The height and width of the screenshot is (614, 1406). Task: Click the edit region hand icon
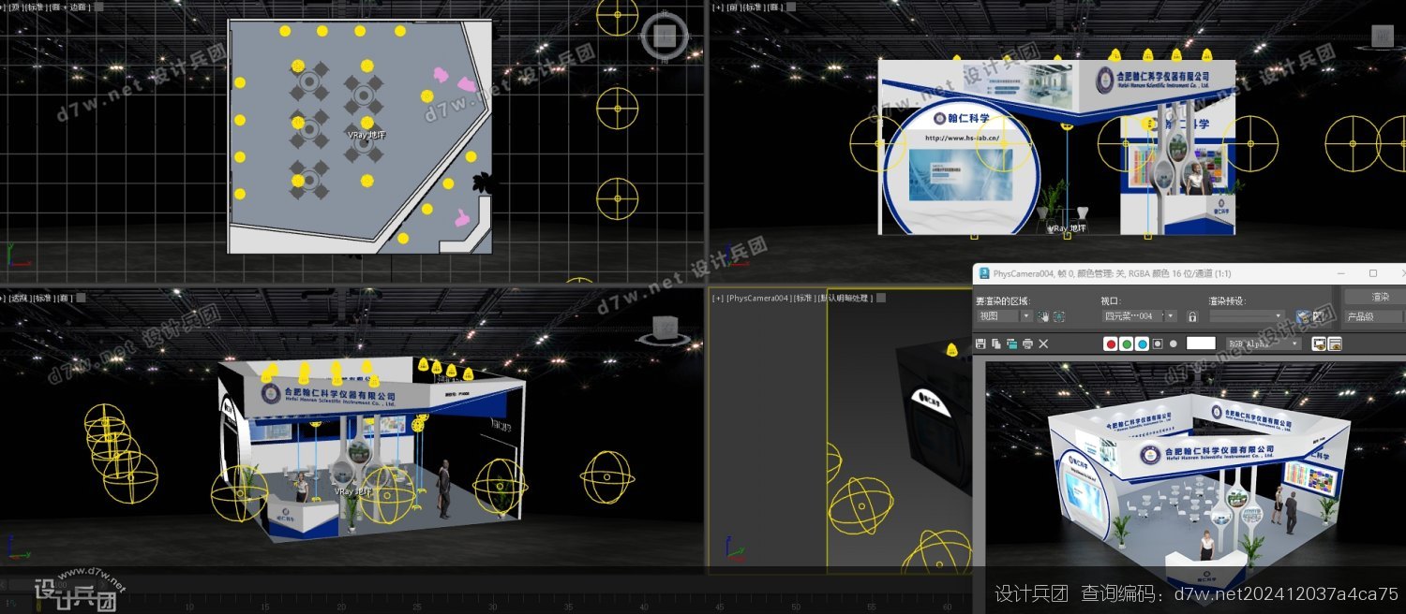(x=1043, y=316)
